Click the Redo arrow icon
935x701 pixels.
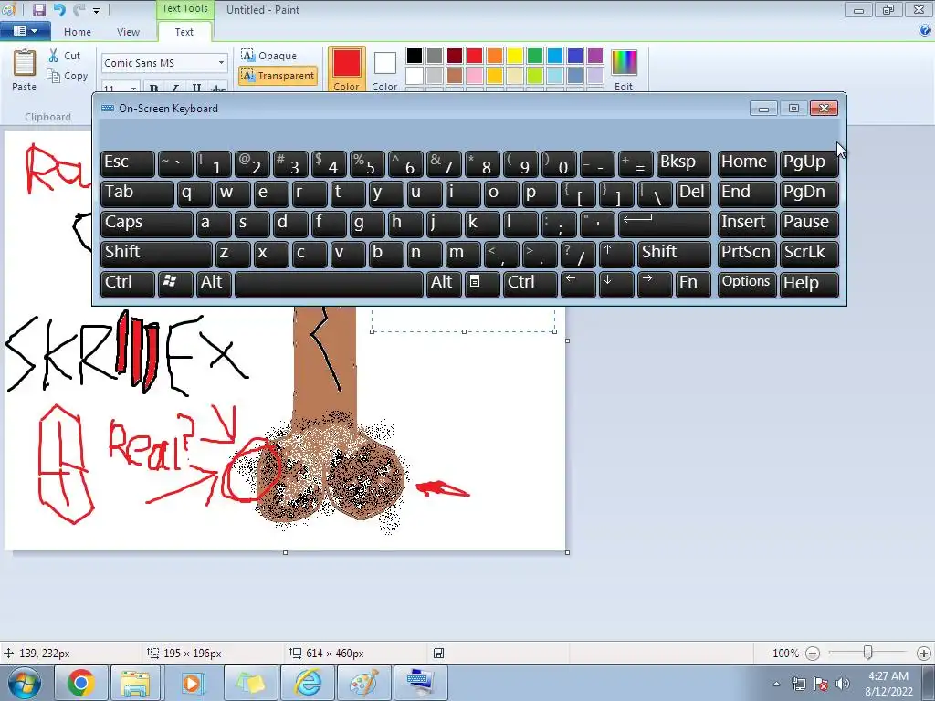(79, 9)
